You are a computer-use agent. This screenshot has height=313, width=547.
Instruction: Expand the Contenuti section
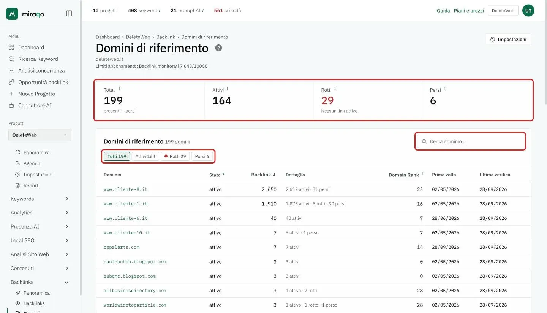click(x=40, y=269)
